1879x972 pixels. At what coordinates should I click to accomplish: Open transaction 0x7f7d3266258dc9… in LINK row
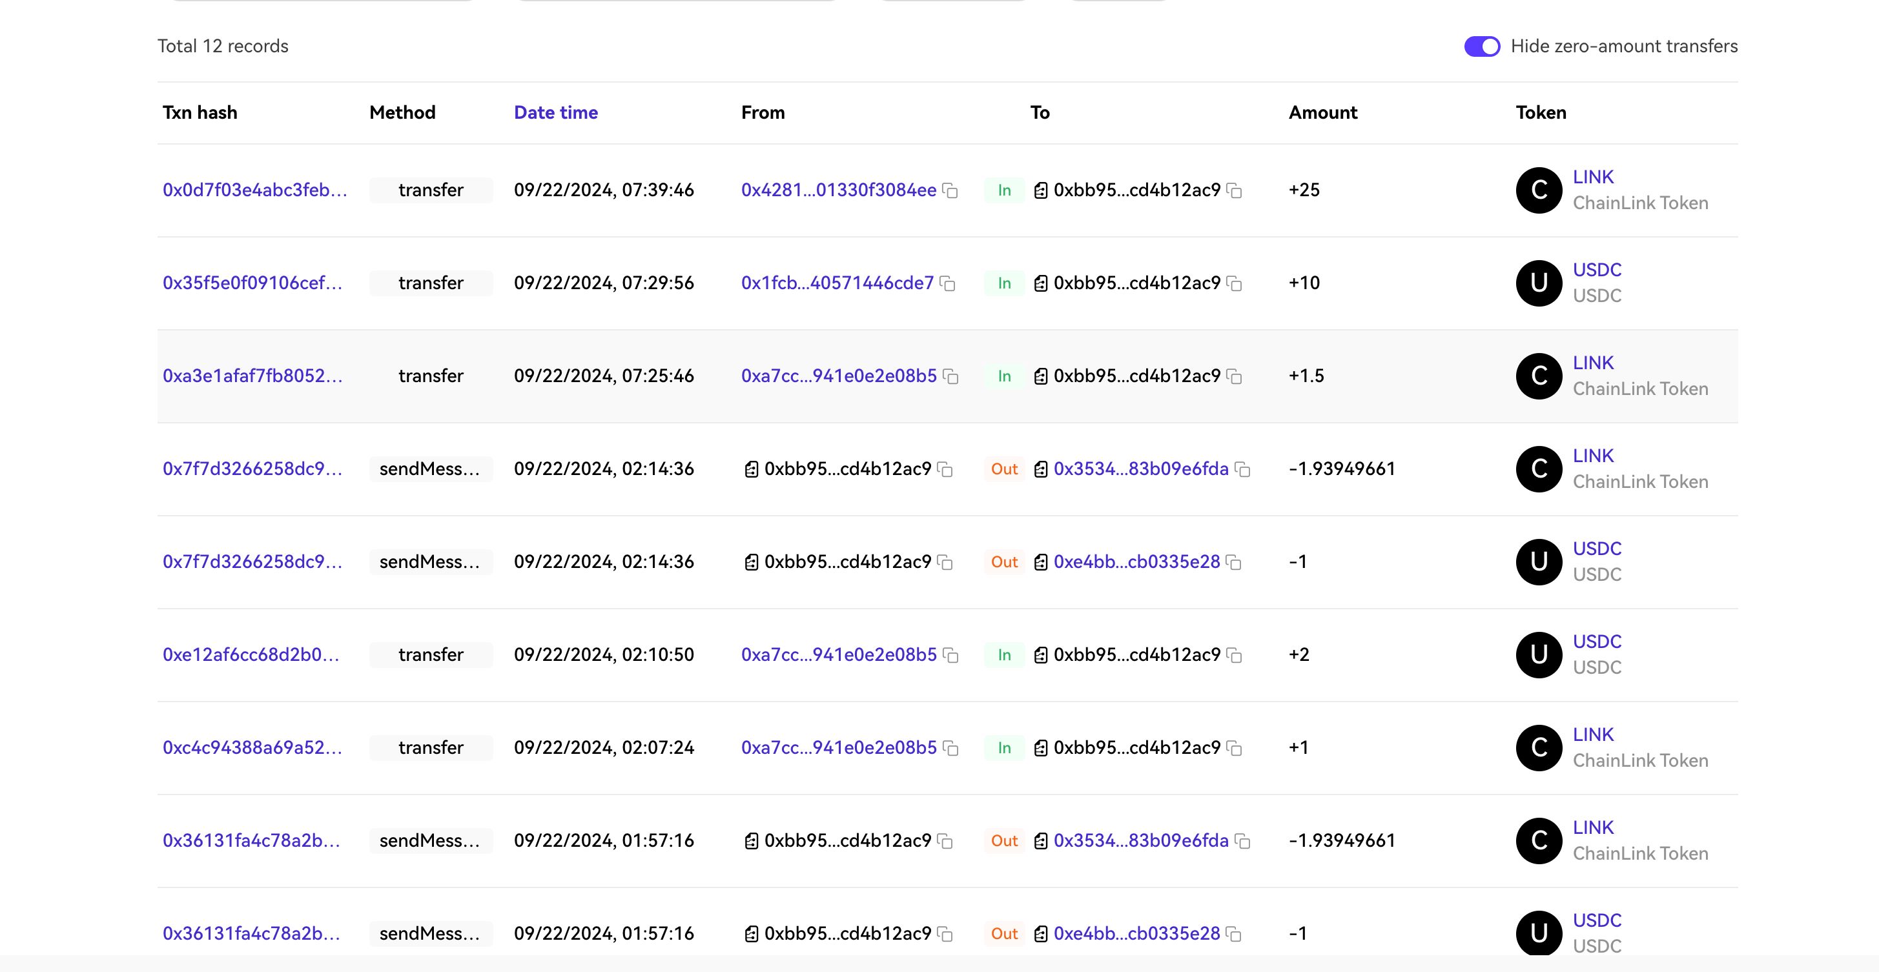click(x=252, y=469)
